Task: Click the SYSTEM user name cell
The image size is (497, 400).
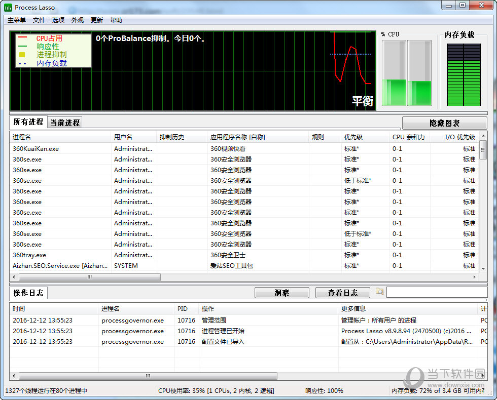Action: click(x=126, y=266)
